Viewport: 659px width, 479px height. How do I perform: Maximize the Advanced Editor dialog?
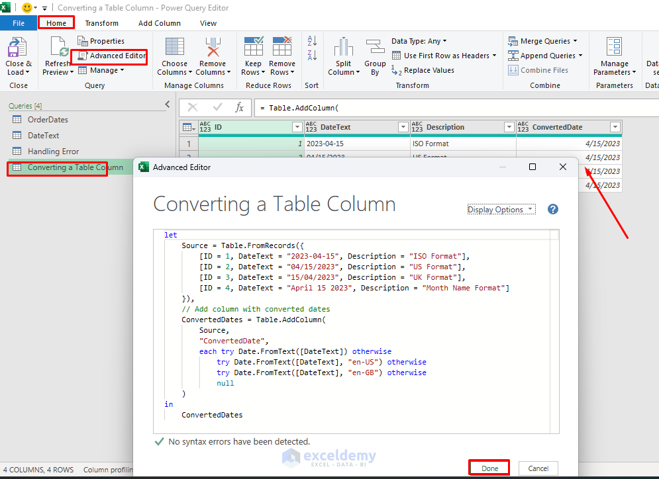tap(532, 167)
